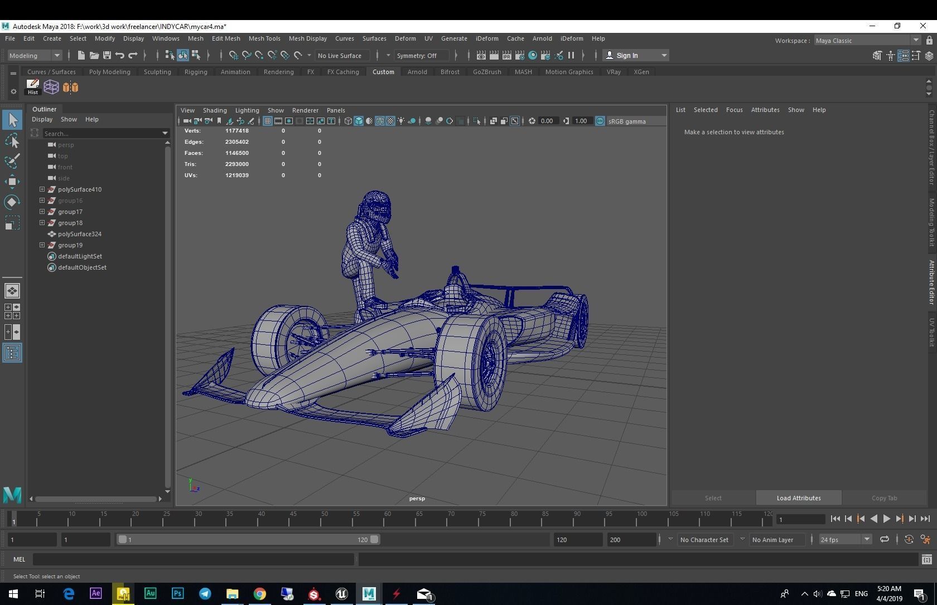
Task: Toggle Use All Lights bulb icon
Action: coord(401,121)
